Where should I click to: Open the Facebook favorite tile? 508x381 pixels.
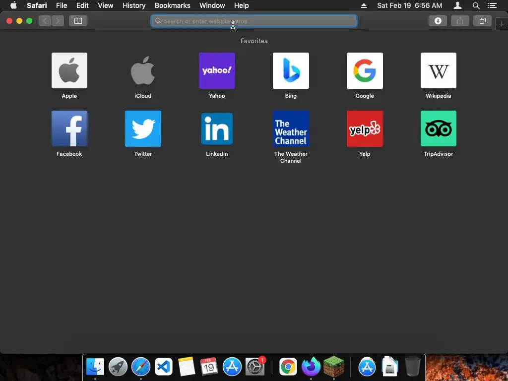click(69, 128)
